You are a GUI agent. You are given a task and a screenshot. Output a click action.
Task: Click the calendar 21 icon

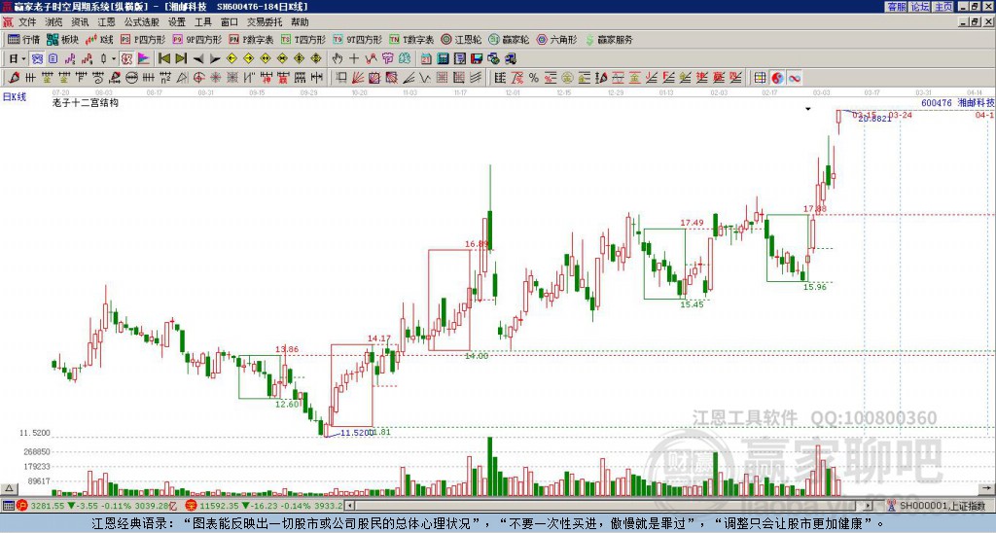(426, 59)
